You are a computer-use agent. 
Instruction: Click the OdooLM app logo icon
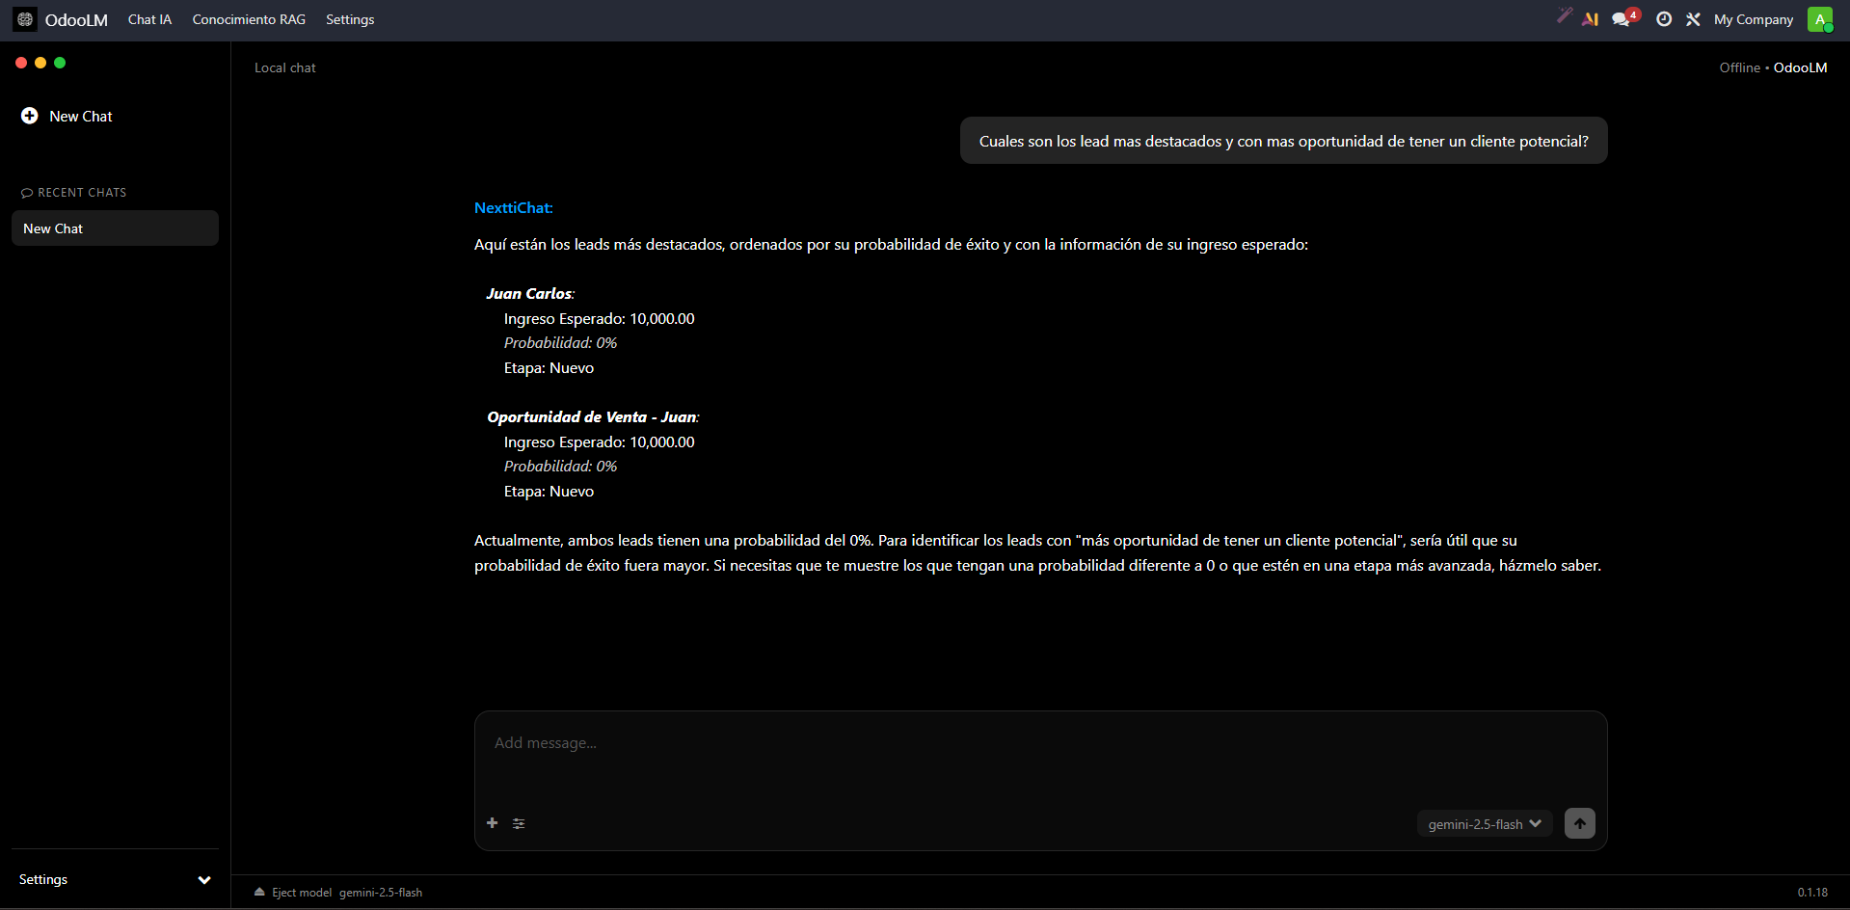(x=25, y=19)
